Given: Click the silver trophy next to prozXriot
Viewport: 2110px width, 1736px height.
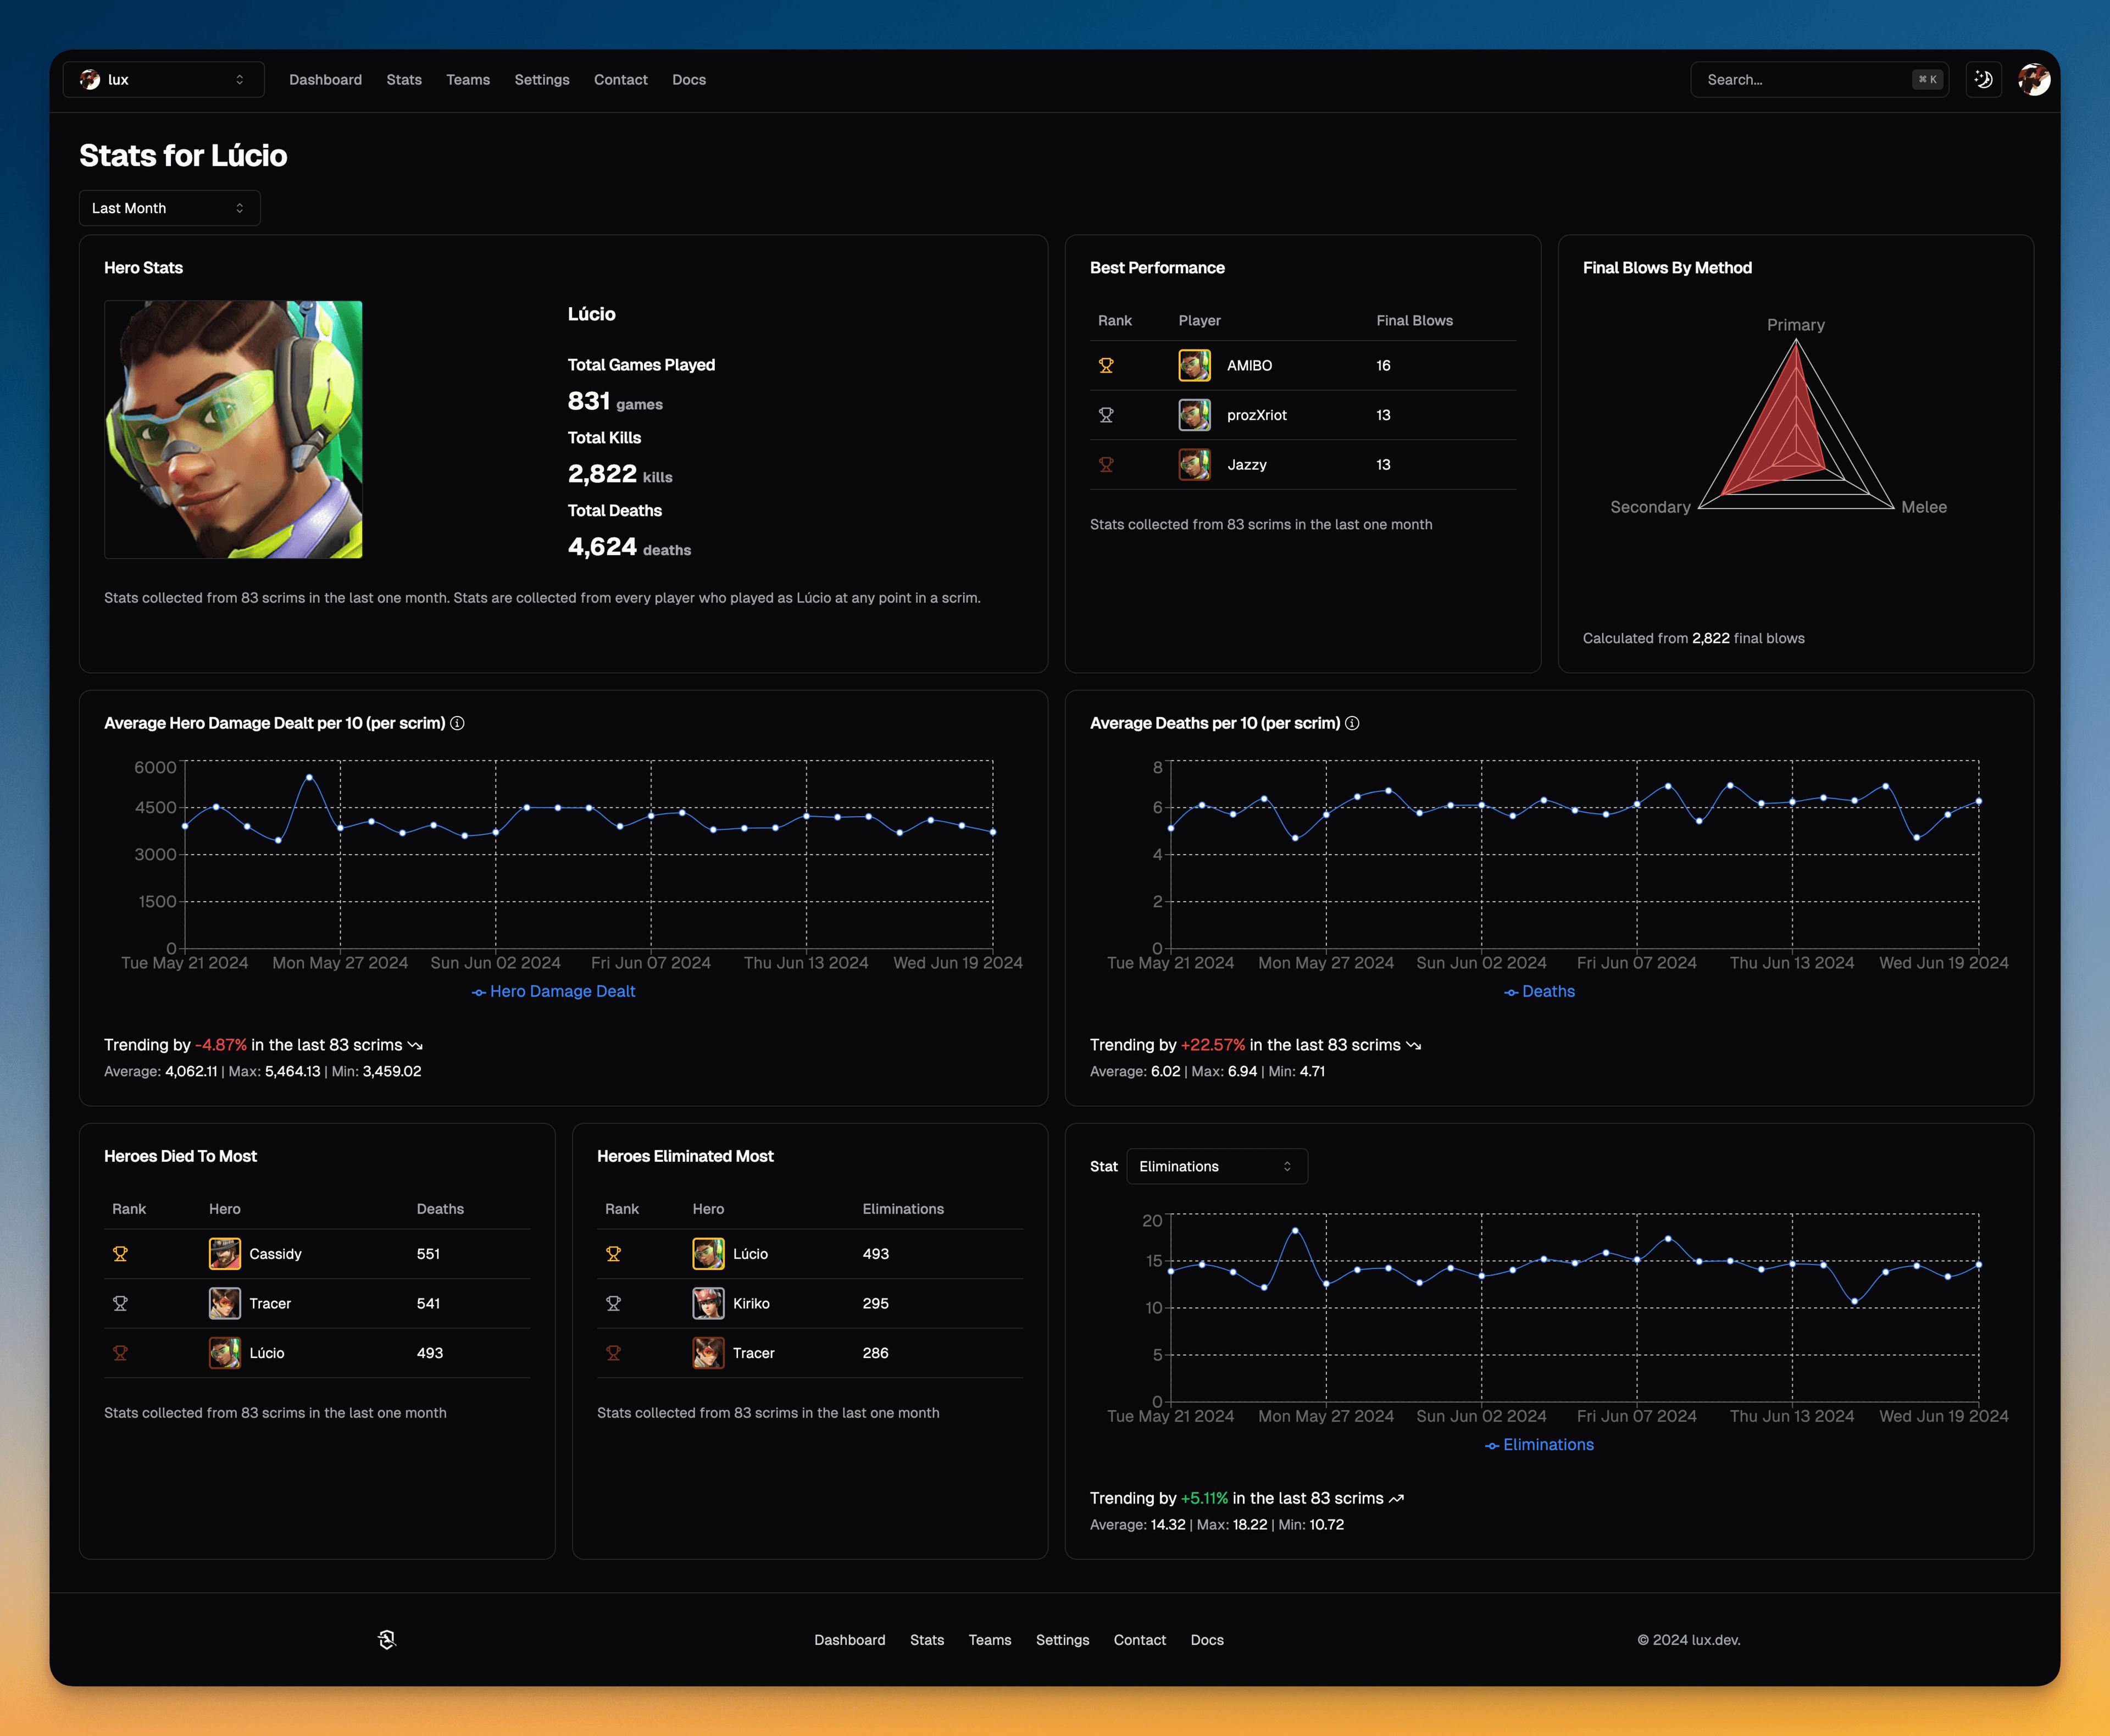Looking at the screenshot, I should coord(1106,415).
